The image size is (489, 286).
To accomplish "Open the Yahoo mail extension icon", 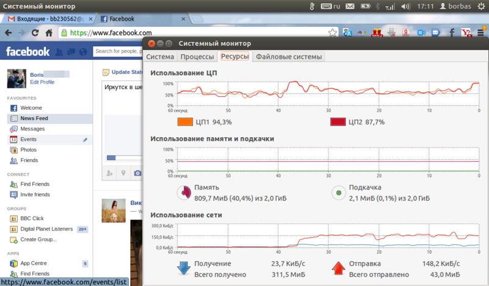I will coord(466,32).
